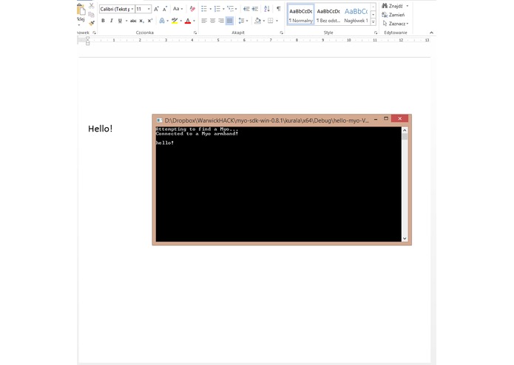Screen dimensions: 514x365
Task: Toggle subscript formatting
Action: point(141,21)
